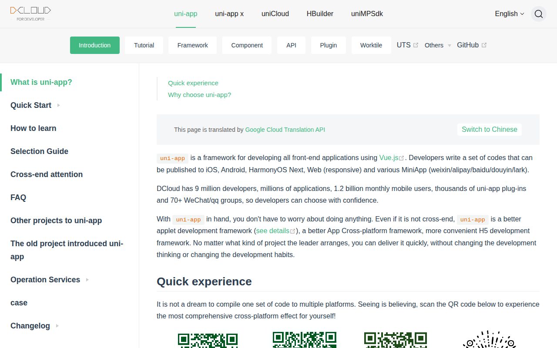Switch to HBuilder tab

click(320, 14)
